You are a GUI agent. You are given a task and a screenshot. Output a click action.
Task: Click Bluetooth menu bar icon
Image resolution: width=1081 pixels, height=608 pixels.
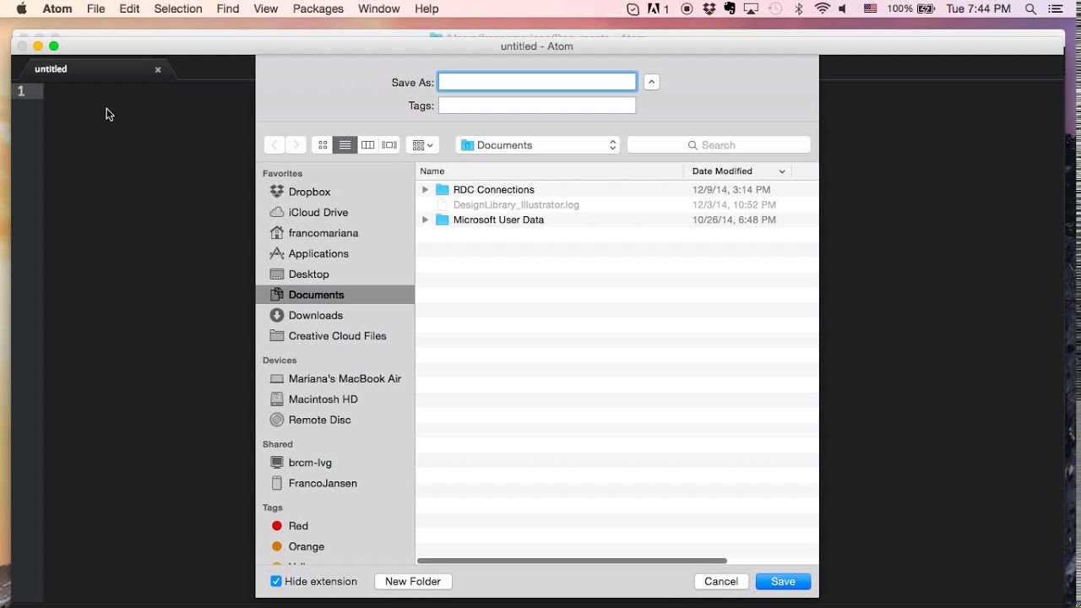pyautogui.click(x=799, y=8)
